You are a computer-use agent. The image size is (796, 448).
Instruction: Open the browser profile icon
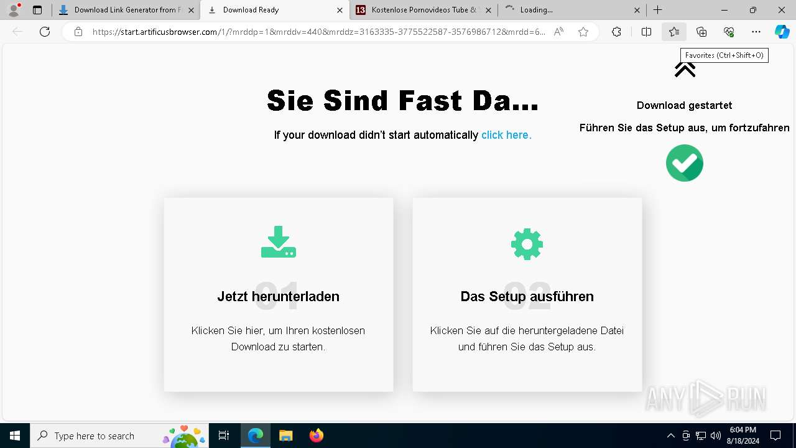point(13,10)
